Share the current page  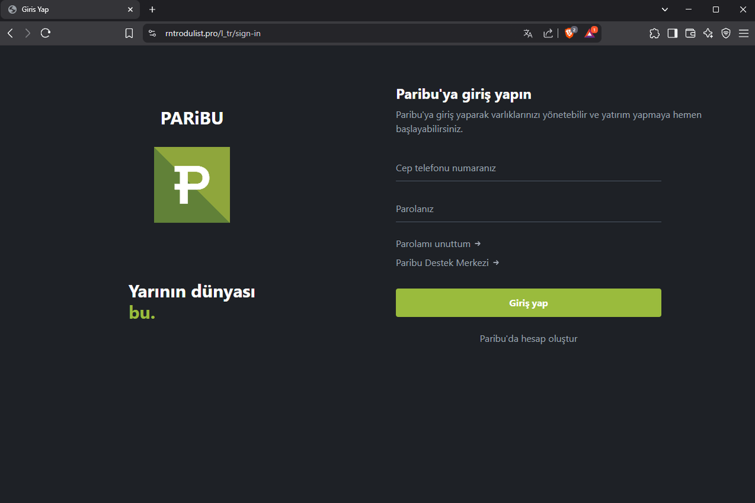(x=548, y=33)
